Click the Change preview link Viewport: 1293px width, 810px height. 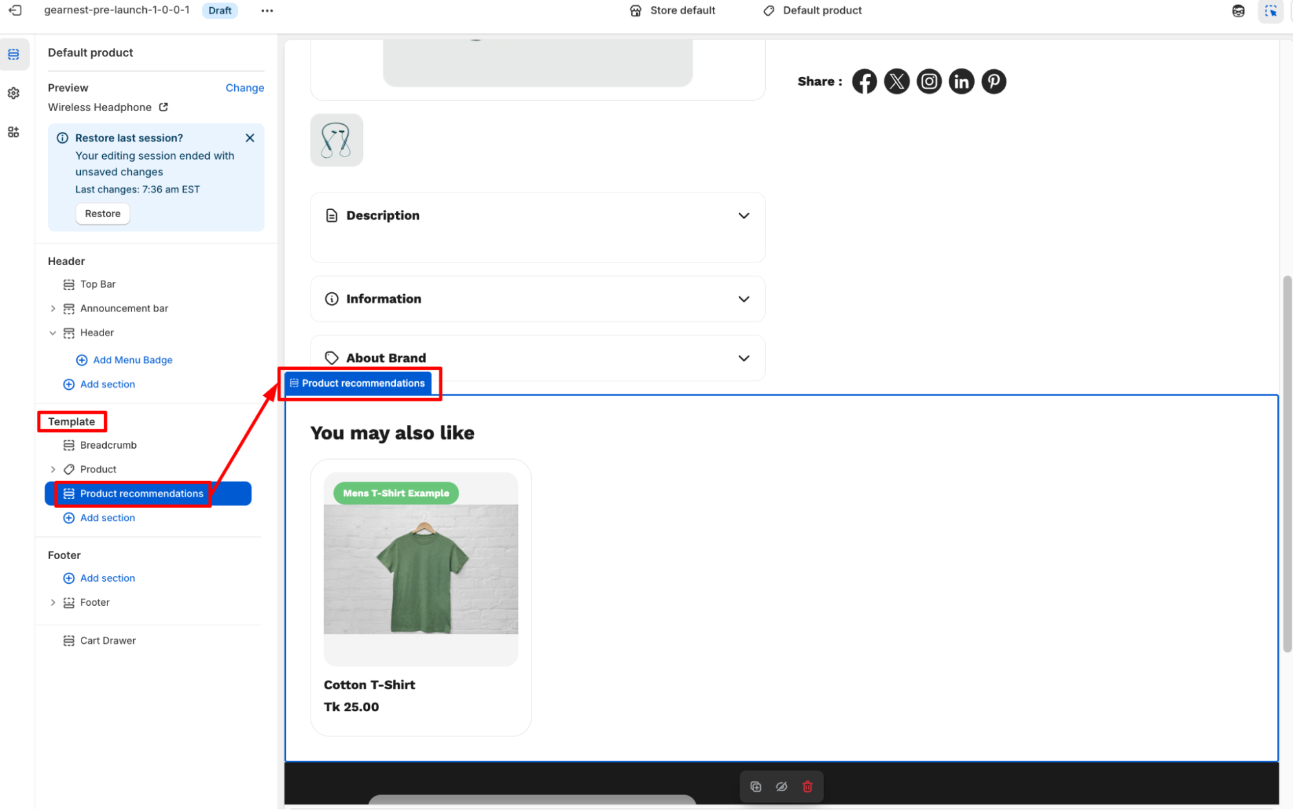click(x=244, y=88)
